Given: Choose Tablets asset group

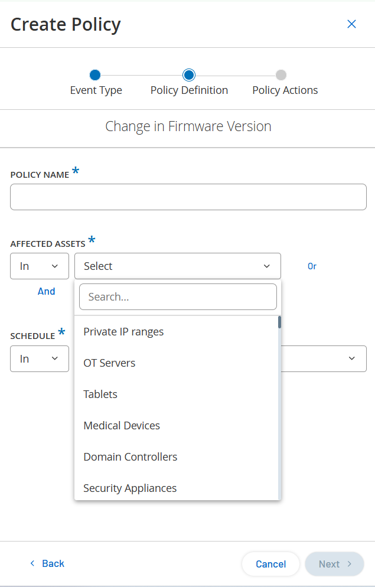Looking at the screenshot, I should [100, 394].
